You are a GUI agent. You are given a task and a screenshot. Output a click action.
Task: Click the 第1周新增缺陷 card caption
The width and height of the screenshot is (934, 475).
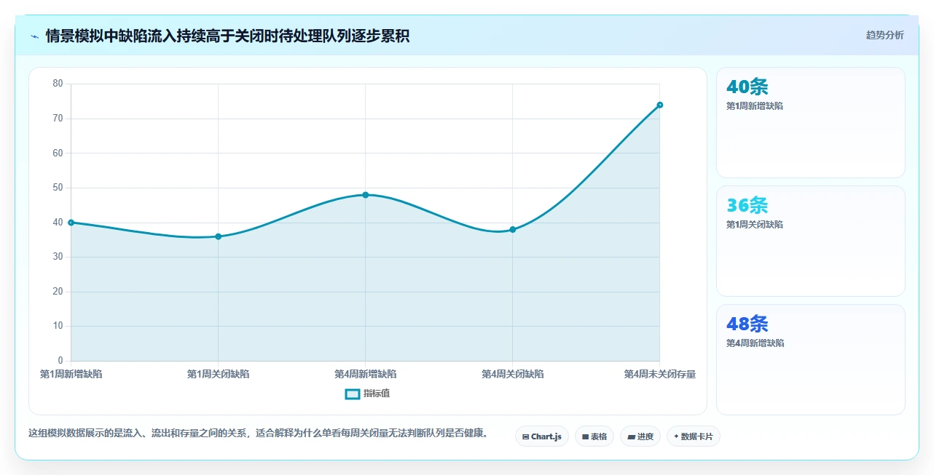755,106
